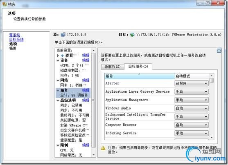Click the 重新配置: 是 entry

click(71, 140)
